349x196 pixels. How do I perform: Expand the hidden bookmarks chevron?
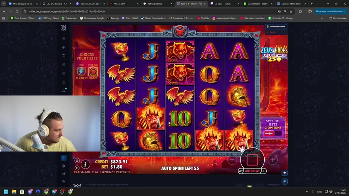(x=322, y=18)
